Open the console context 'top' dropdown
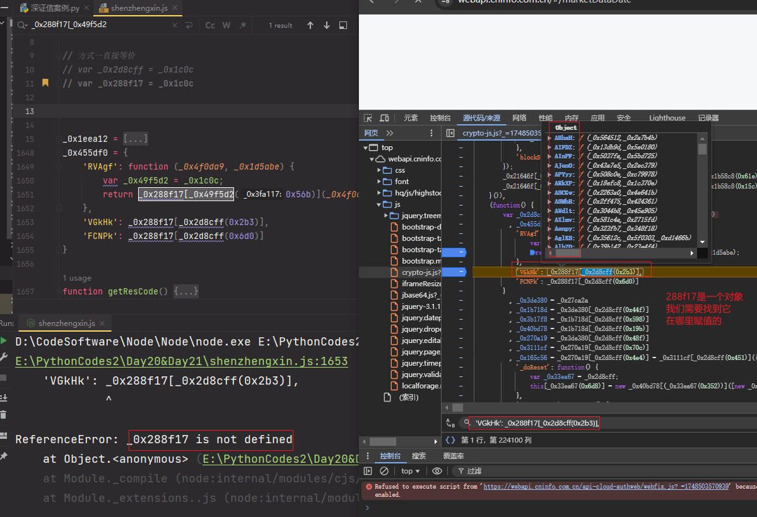Image resolution: width=757 pixels, height=517 pixels. [x=411, y=471]
